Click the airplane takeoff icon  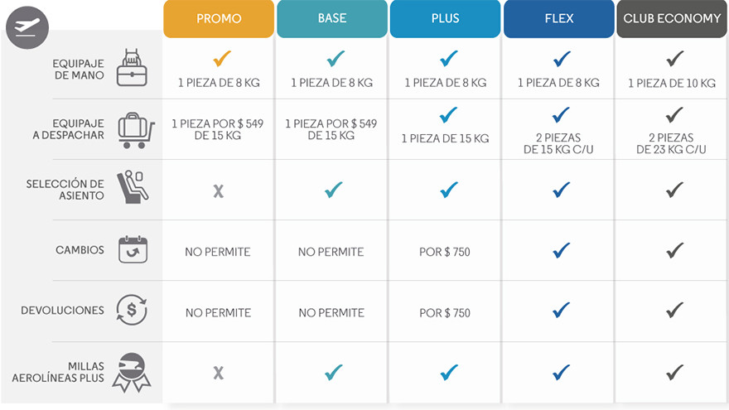[x=27, y=27]
